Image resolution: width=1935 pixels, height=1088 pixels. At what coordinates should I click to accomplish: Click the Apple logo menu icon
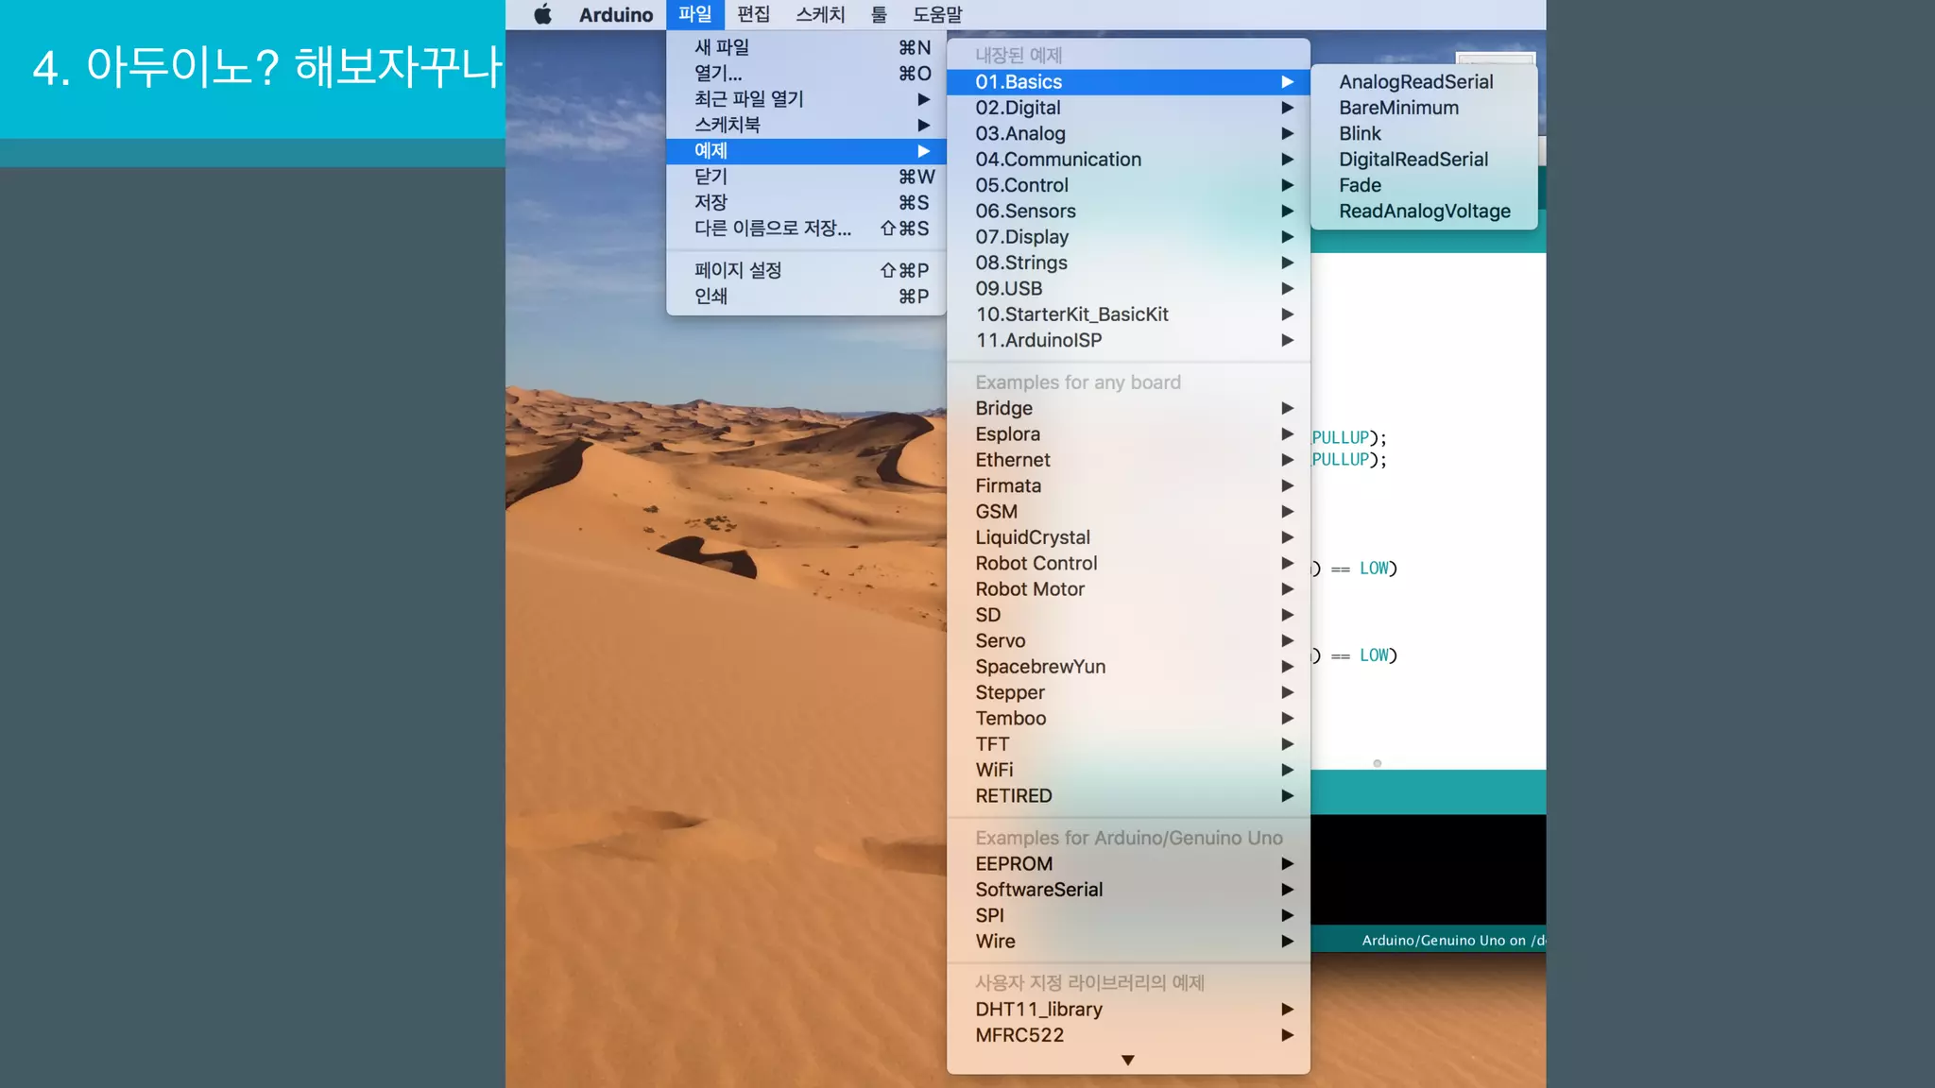pos(542,14)
